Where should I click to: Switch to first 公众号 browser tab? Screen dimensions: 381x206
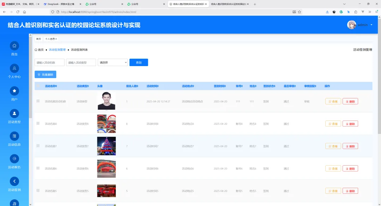tap(103, 4)
